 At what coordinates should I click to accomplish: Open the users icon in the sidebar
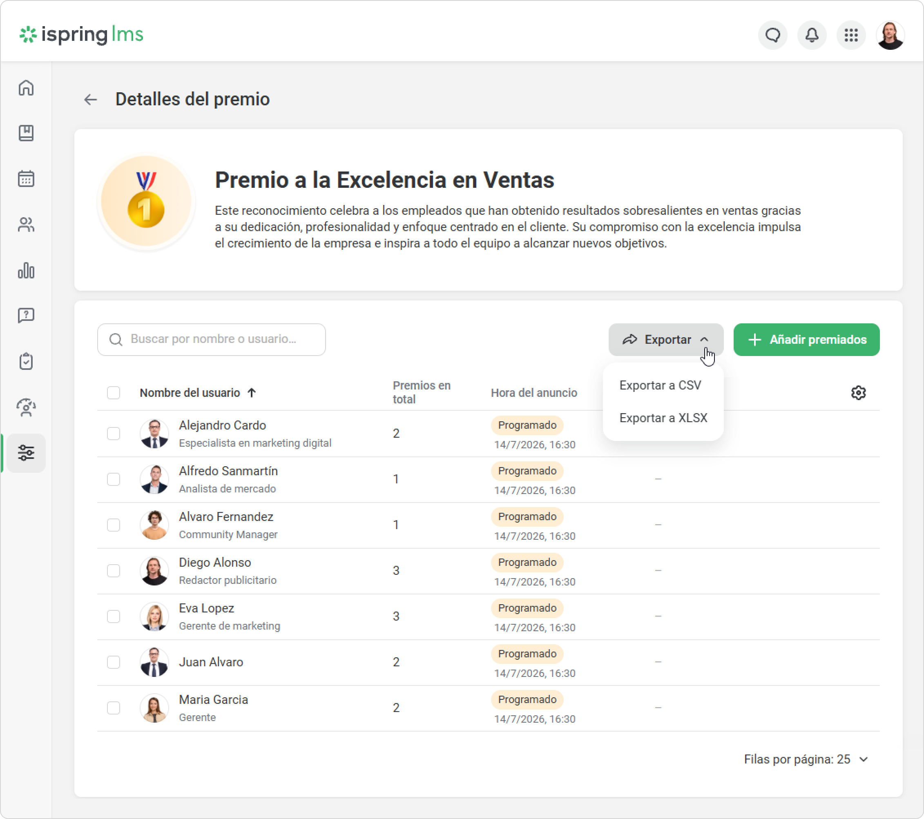pyautogui.click(x=26, y=225)
